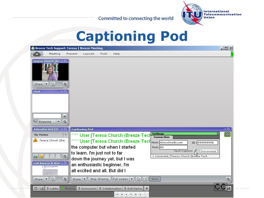This screenshot has width=264, height=198.
Task: Click the play playback button
Action: [x=126, y=194]
